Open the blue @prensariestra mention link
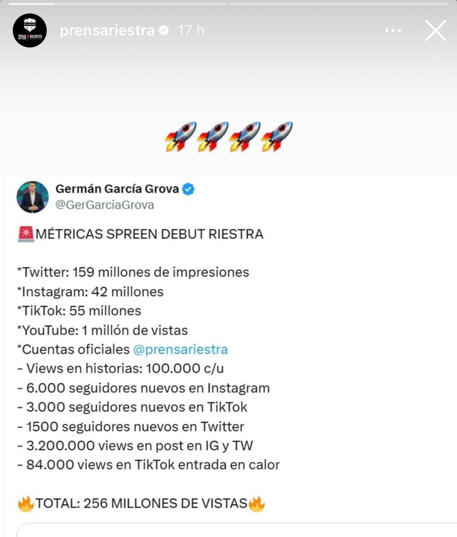This screenshot has height=537, width=457. click(x=180, y=349)
